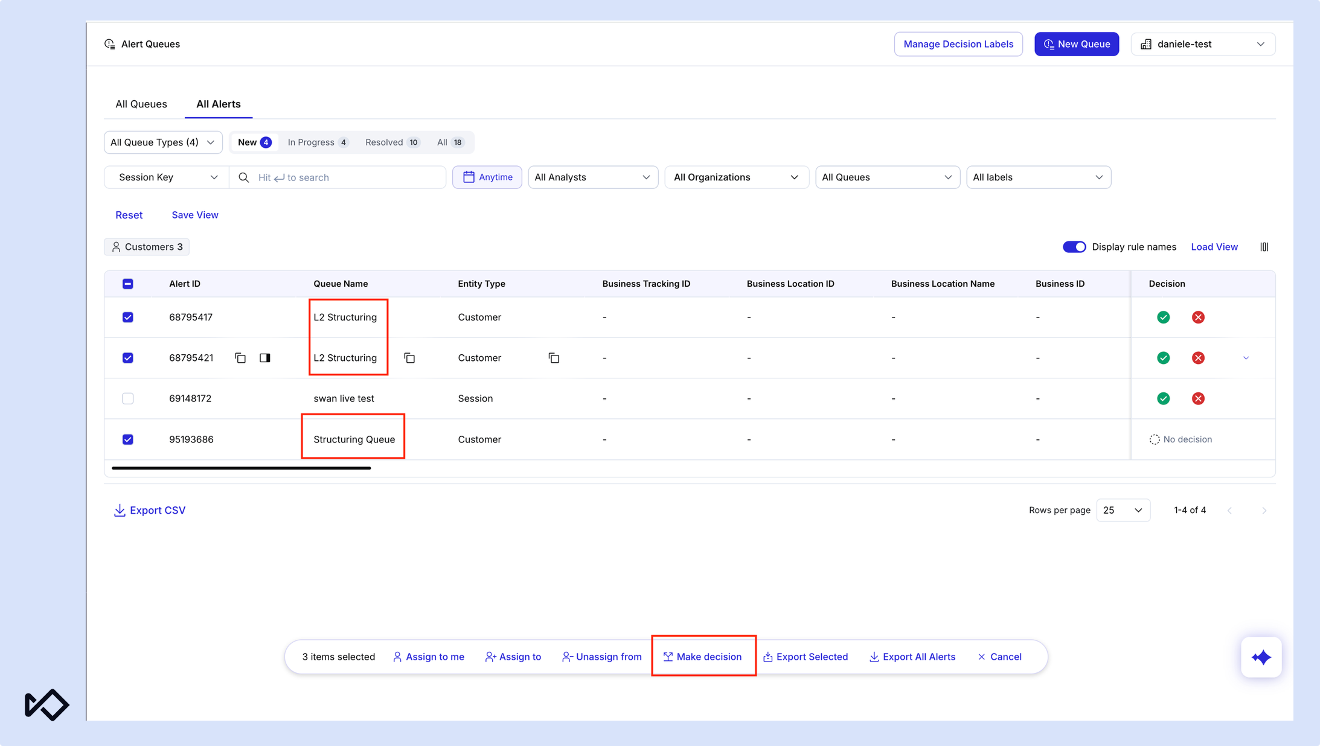Image resolution: width=1320 pixels, height=746 pixels.
Task: Approve alert 69148172 with green checkmark
Action: pos(1163,398)
